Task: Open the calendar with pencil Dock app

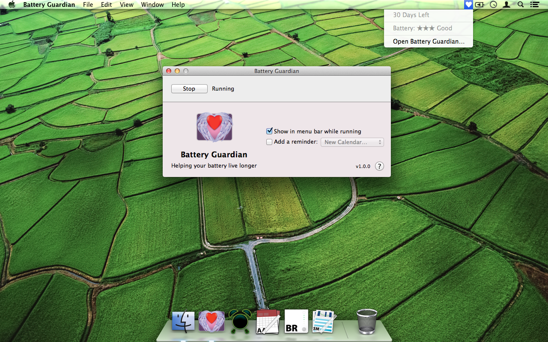Action: point(268,322)
